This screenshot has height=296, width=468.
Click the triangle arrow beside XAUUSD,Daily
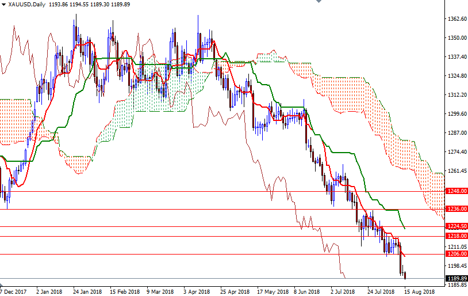tap(3, 4)
